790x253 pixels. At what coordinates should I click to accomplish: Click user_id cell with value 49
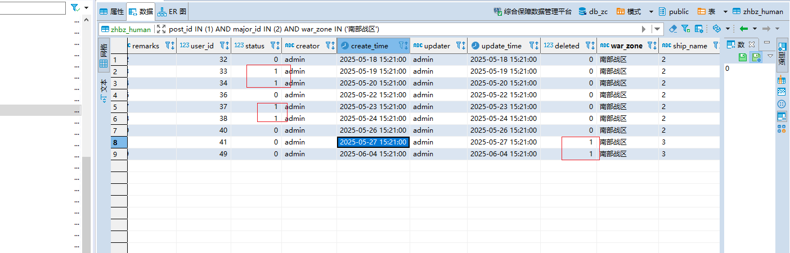point(204,154)
